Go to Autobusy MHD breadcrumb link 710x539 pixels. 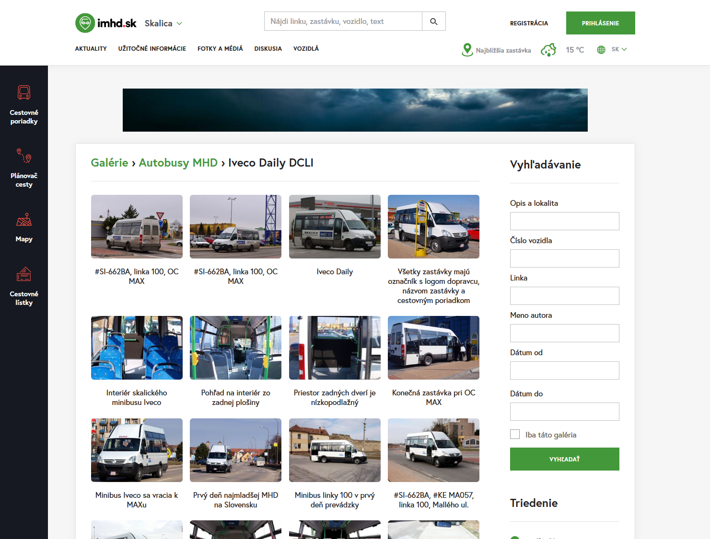click(x=178, y=163)
